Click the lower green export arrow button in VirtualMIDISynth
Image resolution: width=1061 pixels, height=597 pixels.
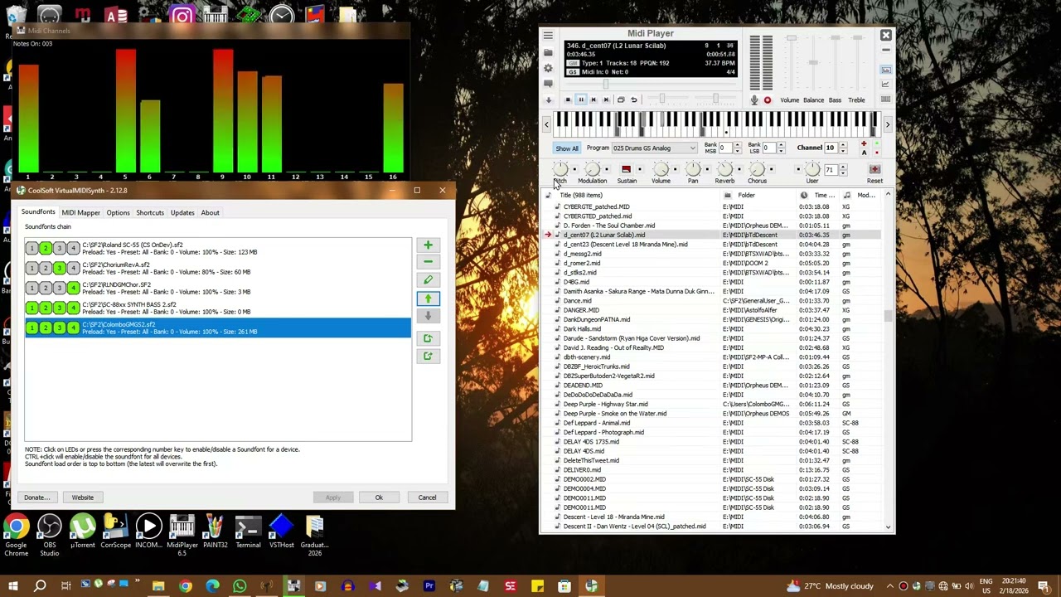[428, 356]
